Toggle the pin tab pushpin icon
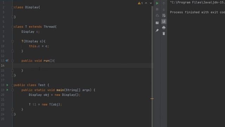The width and height of the screenshot is (225, 127). [x=157, y=30]
